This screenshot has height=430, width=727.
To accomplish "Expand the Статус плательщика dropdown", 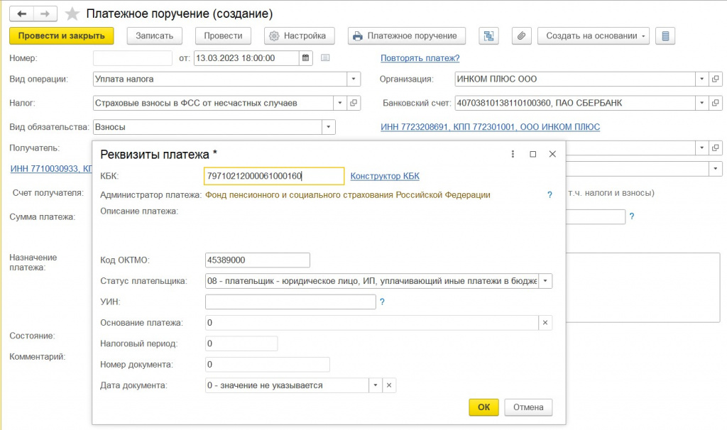I will click(545, 281).
